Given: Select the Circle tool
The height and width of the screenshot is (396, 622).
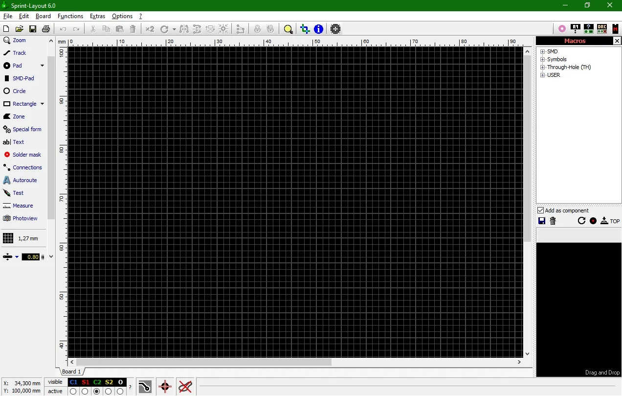Looking at the screenshot, I should 15,91.
